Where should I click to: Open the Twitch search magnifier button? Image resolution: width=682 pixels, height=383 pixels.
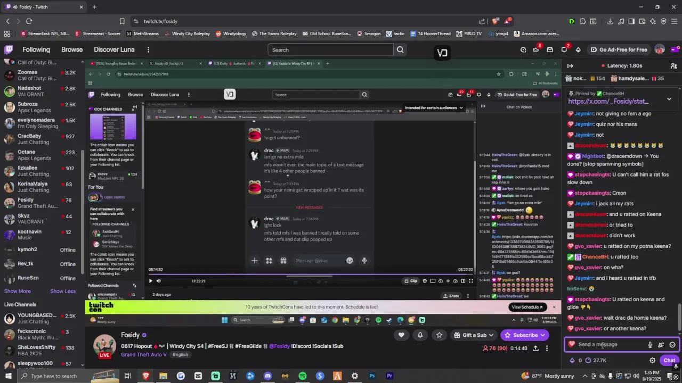pos(400,49)
